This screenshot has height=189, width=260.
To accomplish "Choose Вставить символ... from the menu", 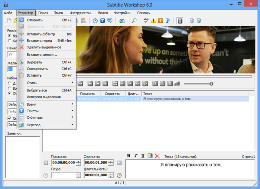I will click(x=47, y=55).
